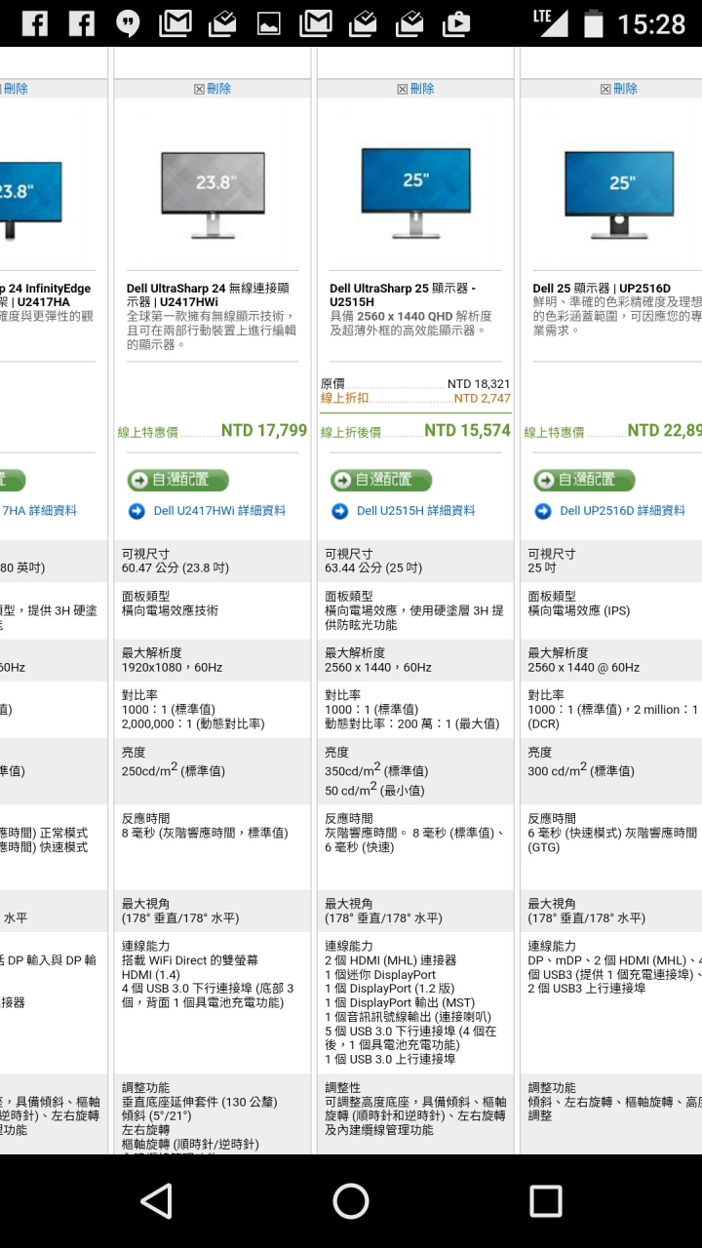This screenshot has height=1248, width=702.
Task: Tap the 250cd/m2 brightness value
Action: coord(174,770)
